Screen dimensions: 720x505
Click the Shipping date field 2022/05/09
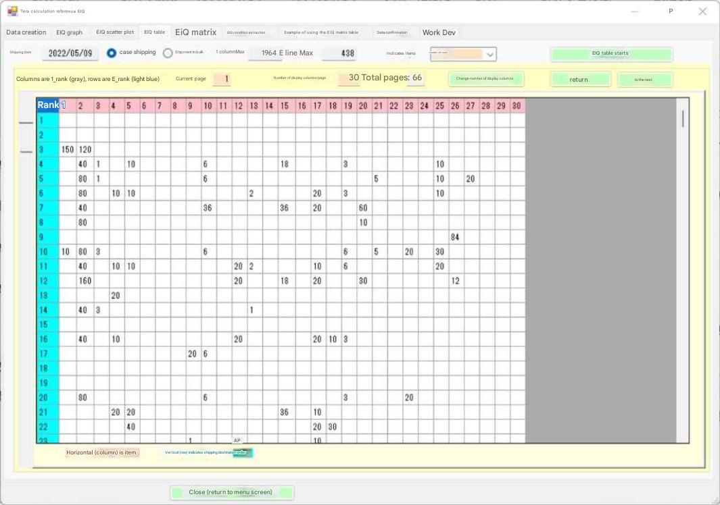[70, 53]
